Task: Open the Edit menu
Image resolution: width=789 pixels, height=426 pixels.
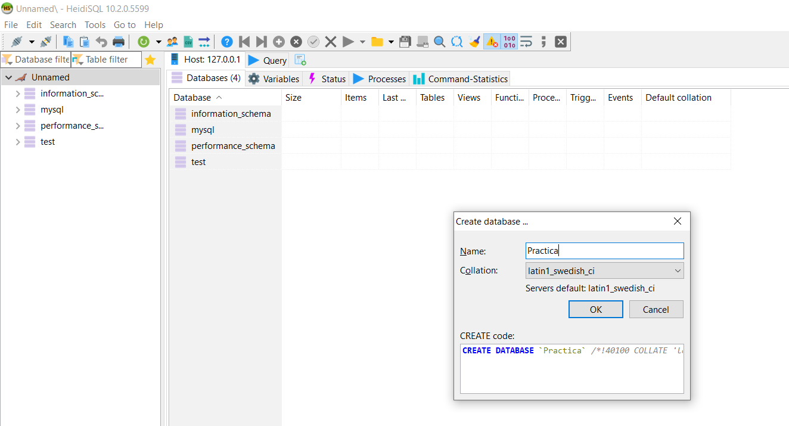Action: click(x=34, y=25)
